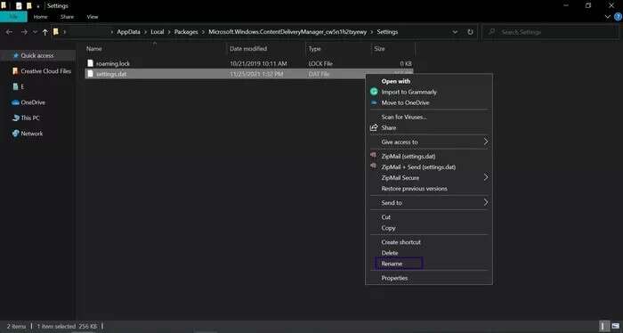The height and width of the screenshot is (333, 623).
Task: Click the quick access toolbar new folder icon
Action: click(28, 6)
